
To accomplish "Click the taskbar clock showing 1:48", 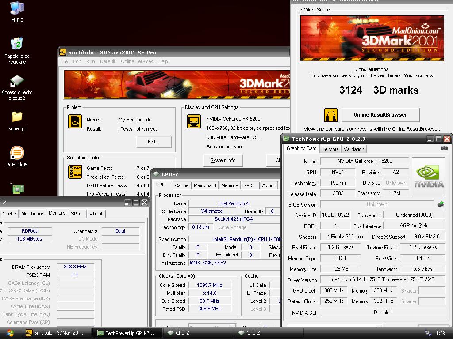I will [x=441, y=333].
